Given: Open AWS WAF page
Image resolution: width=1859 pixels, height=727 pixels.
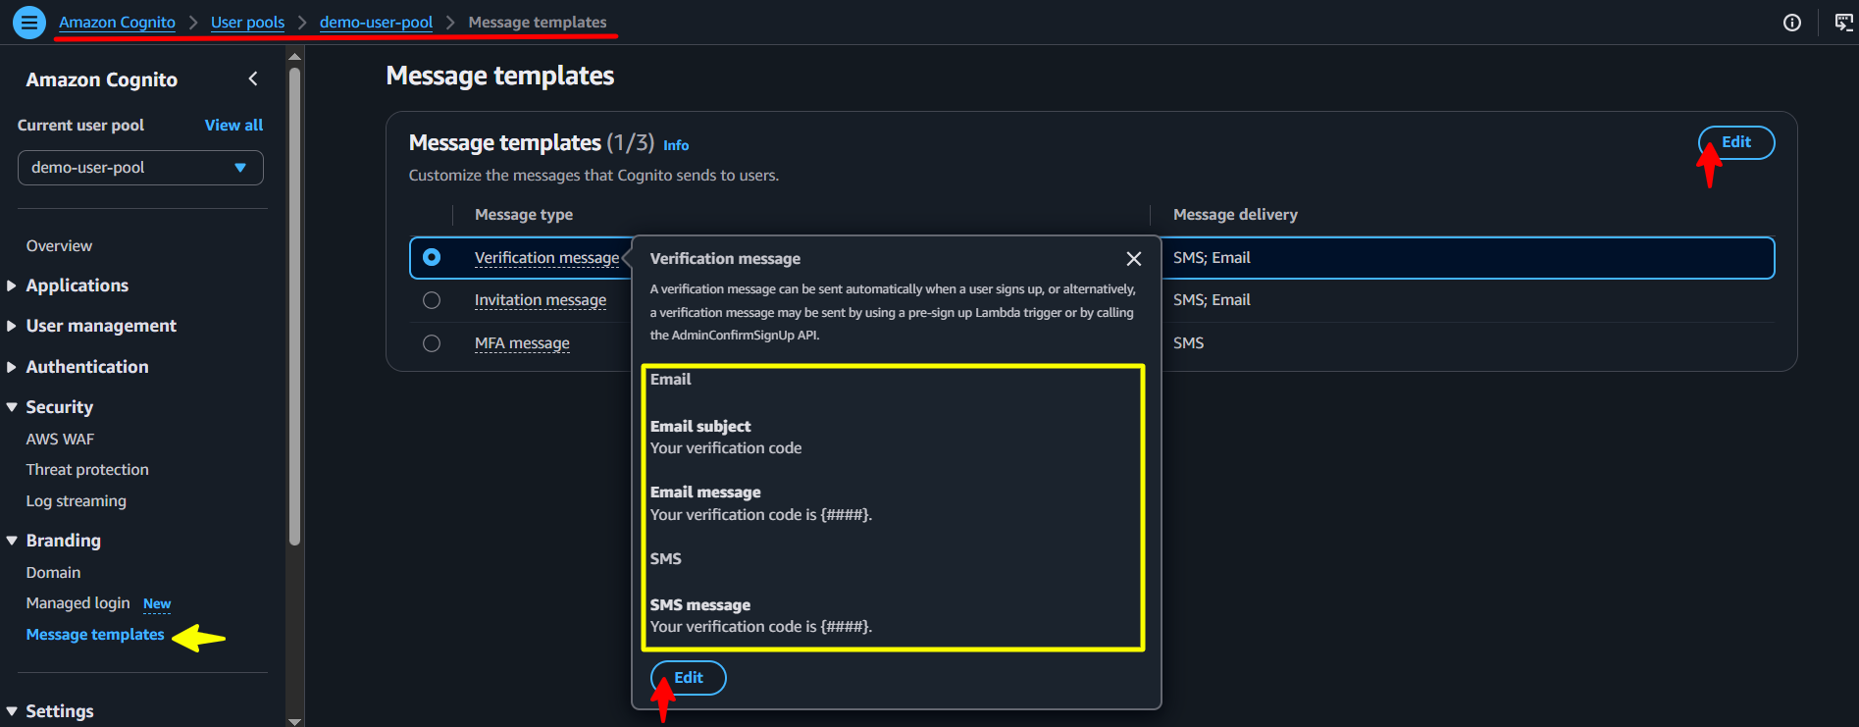Looking at the screenshot, I should [x=60, y=440].
